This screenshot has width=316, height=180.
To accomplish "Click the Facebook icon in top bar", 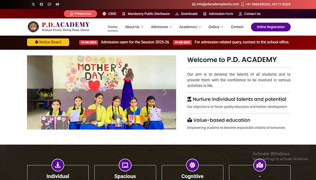I will point(41,4).
